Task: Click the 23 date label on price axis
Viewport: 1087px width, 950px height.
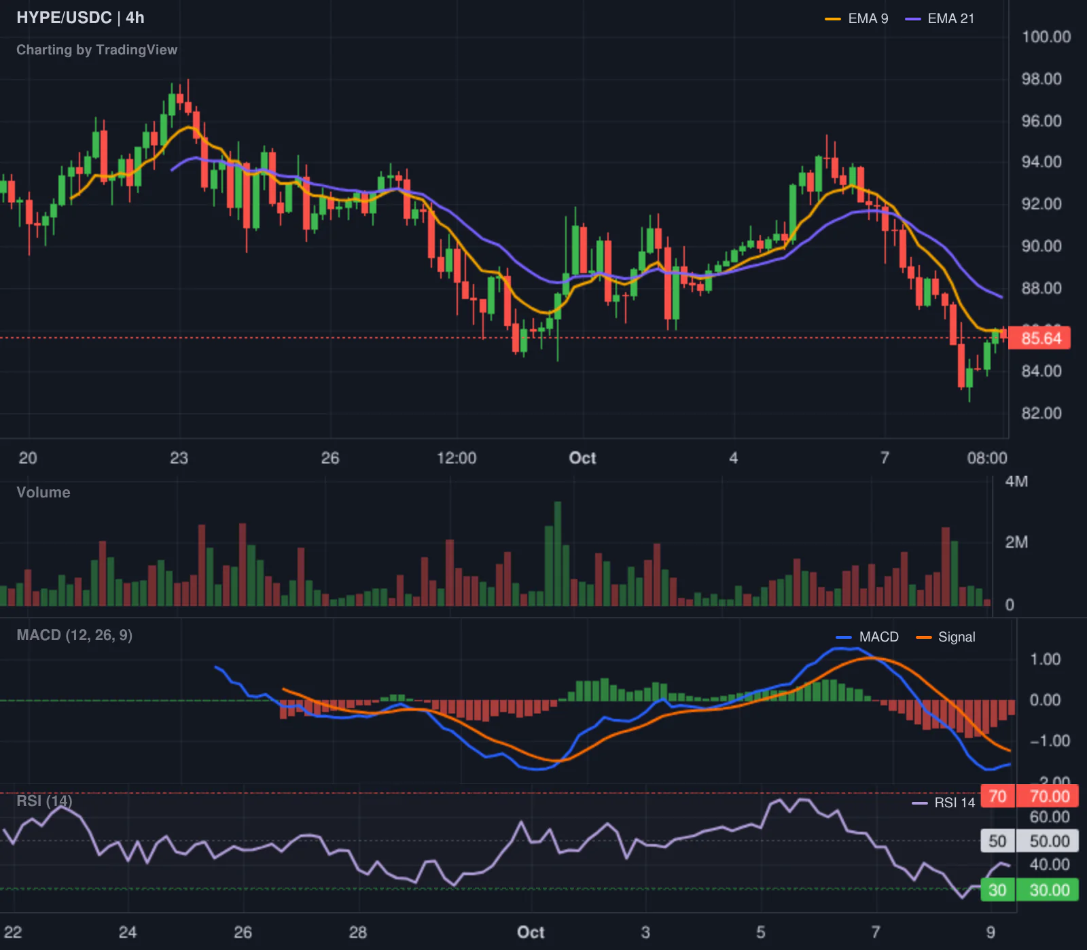Action: tap(179, 458)
